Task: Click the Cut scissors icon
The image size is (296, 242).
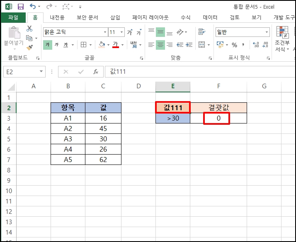Action: pos(29,29)
